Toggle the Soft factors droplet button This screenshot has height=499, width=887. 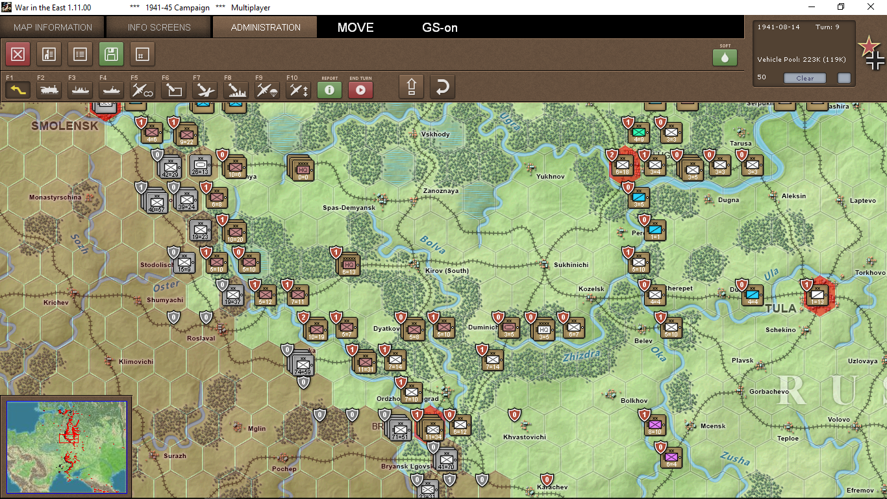pos(725,58)
